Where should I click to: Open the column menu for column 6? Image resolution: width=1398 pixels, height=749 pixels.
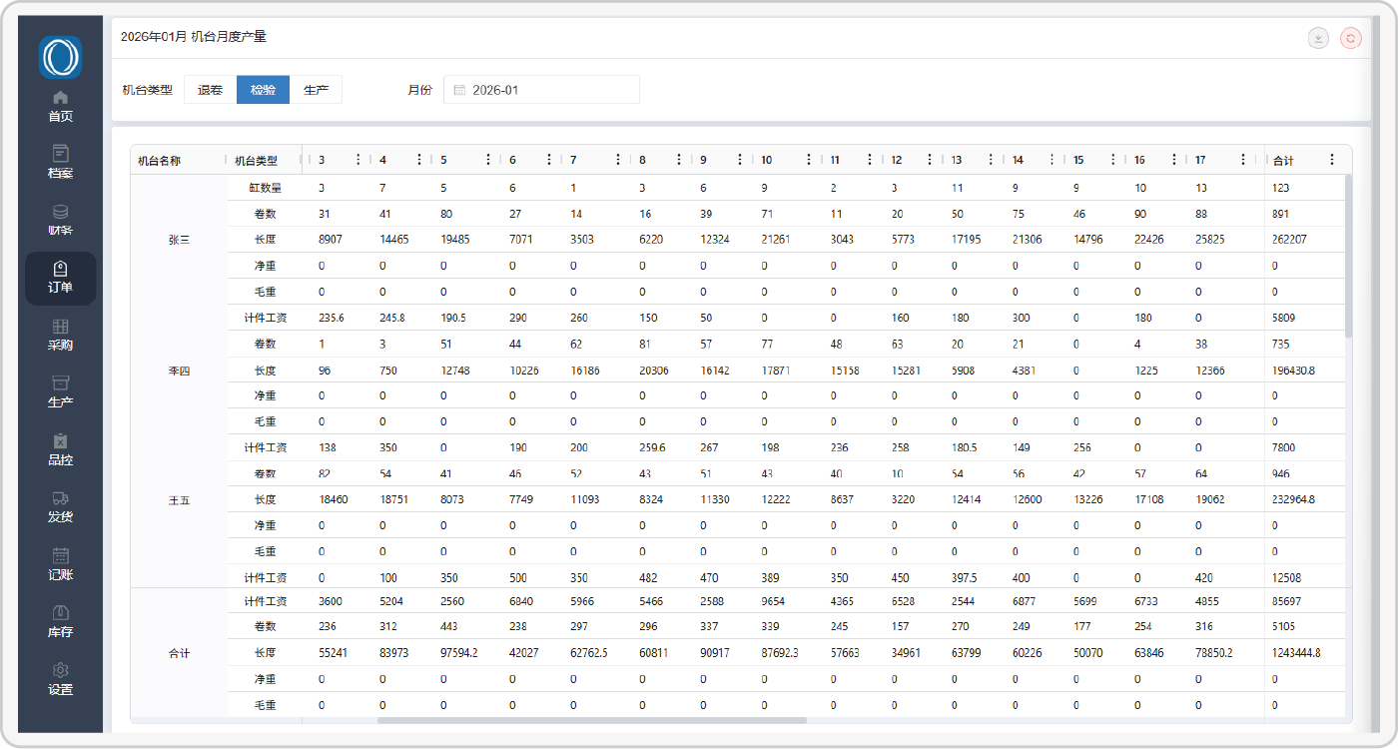click(549, 160)
